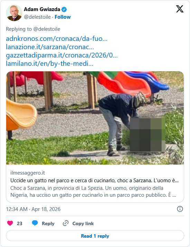This screenshot has height=247, width=190.
Task: Click the @delestoile handle under the name
Action: click(x=37, y=17)
